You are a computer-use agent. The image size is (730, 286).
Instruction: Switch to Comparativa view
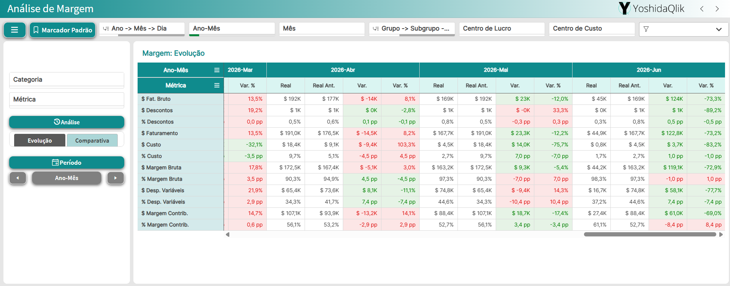(x=92, y=140)
